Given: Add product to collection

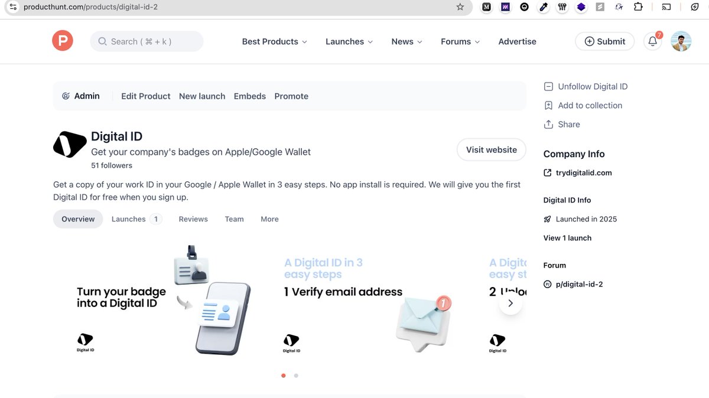Looking at the screenshot, I should coord(583,105).
